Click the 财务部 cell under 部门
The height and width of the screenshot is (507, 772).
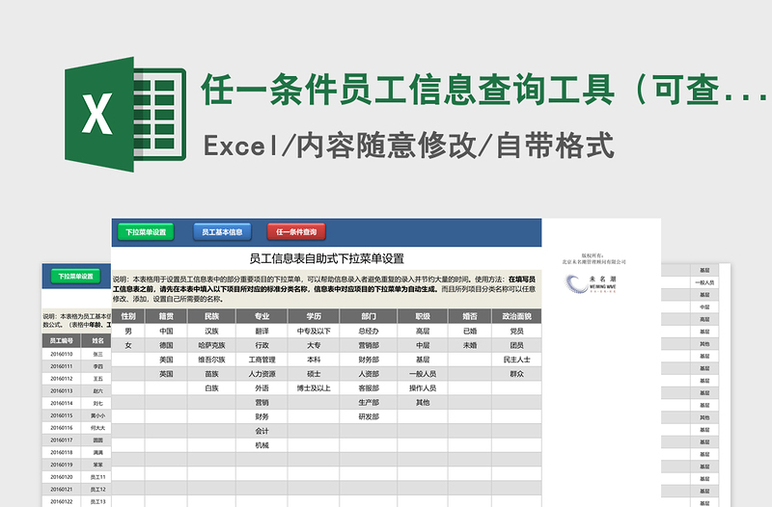click(x=369, y=360)
